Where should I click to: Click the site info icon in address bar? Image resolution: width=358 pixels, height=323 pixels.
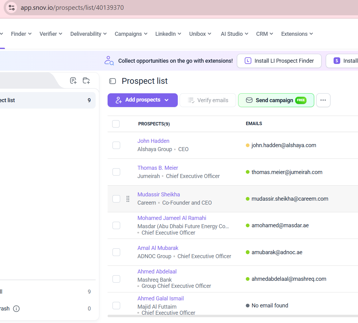[12, 8]
